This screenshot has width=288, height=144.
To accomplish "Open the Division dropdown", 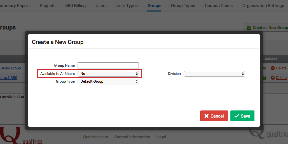I will [x=214, y=74].
